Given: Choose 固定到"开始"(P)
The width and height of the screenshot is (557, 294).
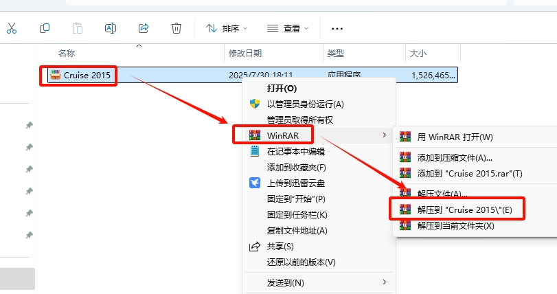Looking at the screenshot, I should (296, 199).
